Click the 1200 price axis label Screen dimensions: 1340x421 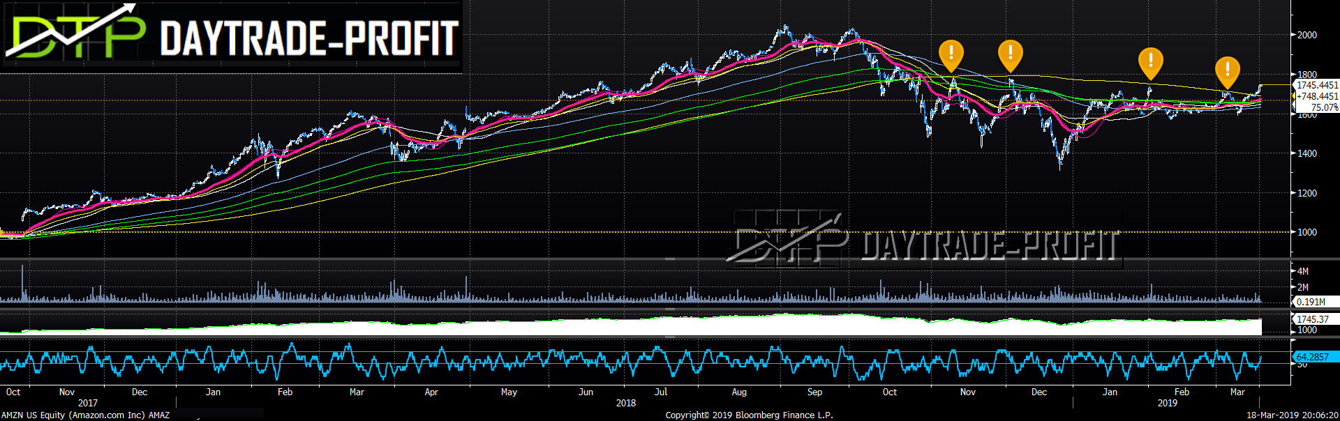point(1307,193)
